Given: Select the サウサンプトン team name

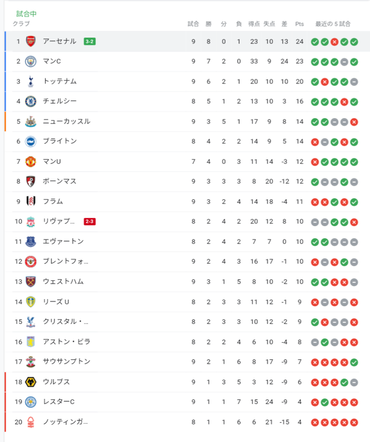Looking at the screenshot, I should pos(66,361).
